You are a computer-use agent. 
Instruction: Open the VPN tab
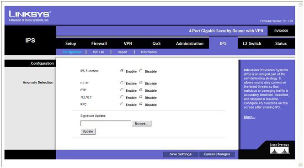point(128,43)
